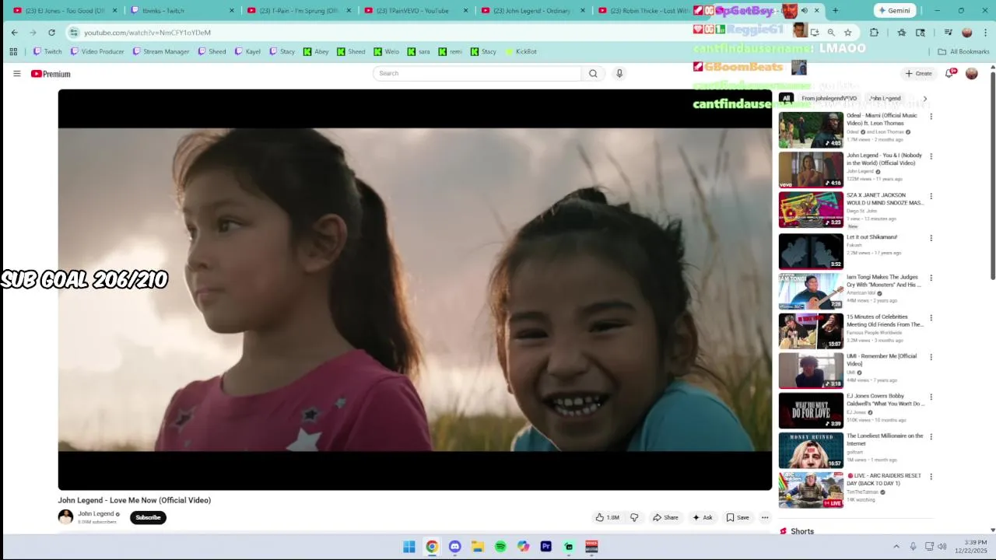Open All Bookmarks folder
This screenshot has height=560, width=996.
tap(963, 51)
